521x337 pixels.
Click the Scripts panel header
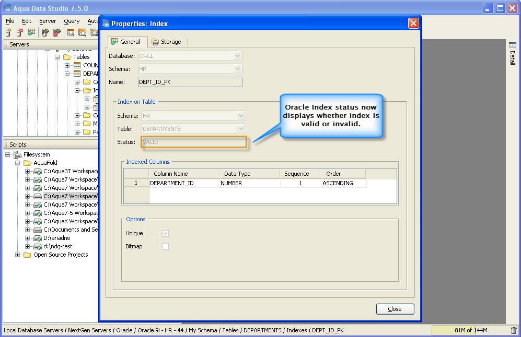[x=51, y=145]
